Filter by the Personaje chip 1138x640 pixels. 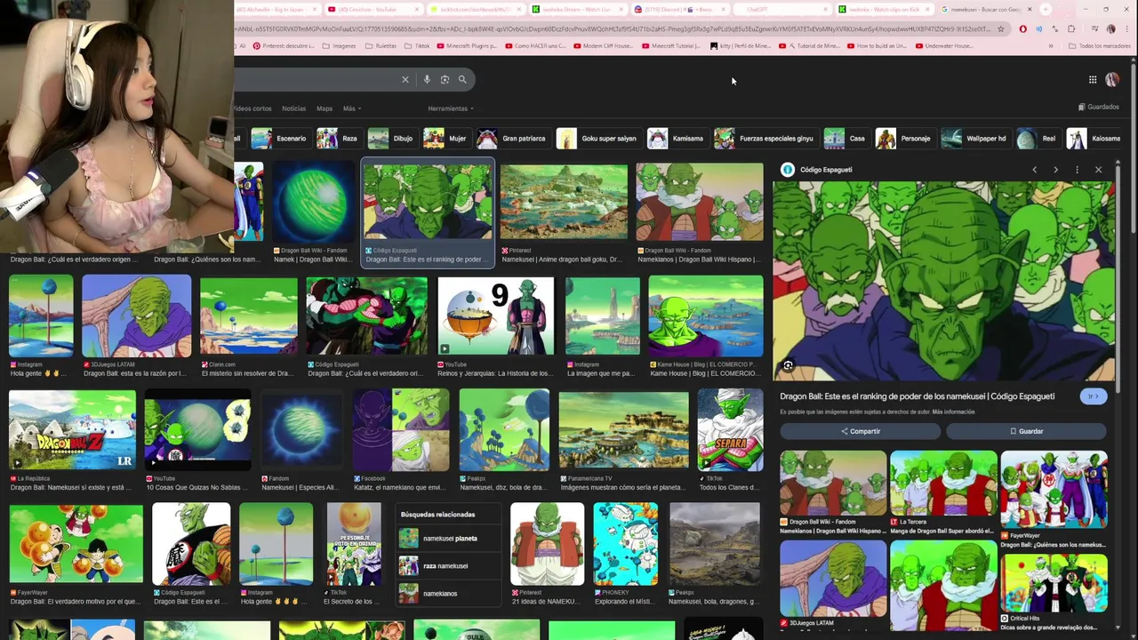point(904,139)
